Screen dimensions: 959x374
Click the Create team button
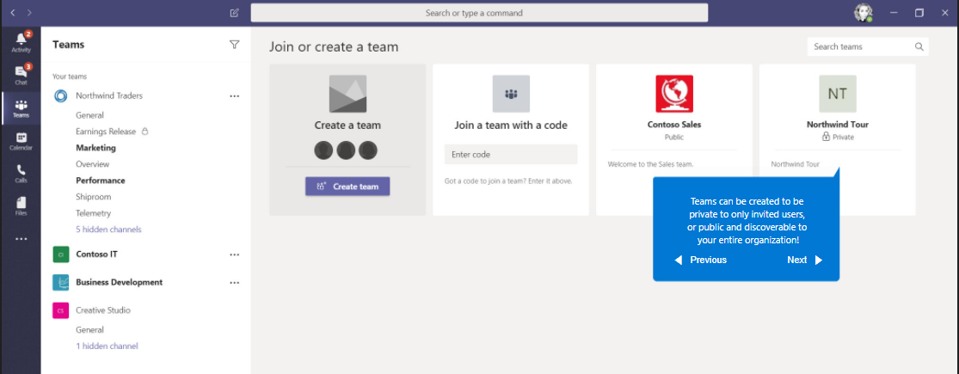pos(347,187)
